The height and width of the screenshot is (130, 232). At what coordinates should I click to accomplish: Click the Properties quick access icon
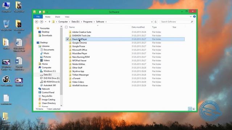pos(40,12)
